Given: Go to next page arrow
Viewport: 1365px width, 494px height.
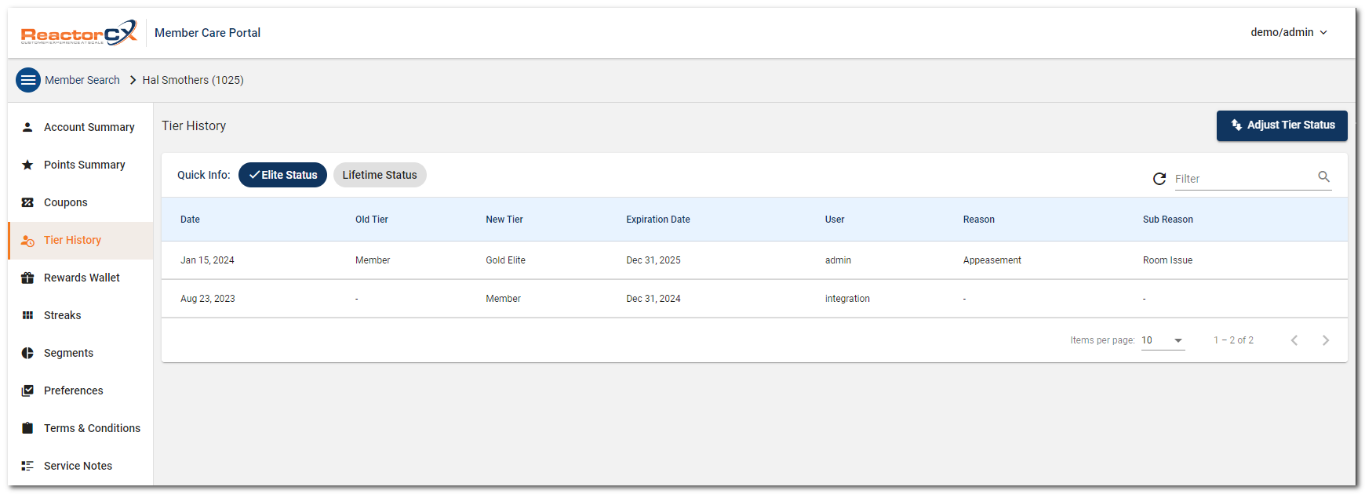Looking at the screenshot, I should tap(1325, 340).
